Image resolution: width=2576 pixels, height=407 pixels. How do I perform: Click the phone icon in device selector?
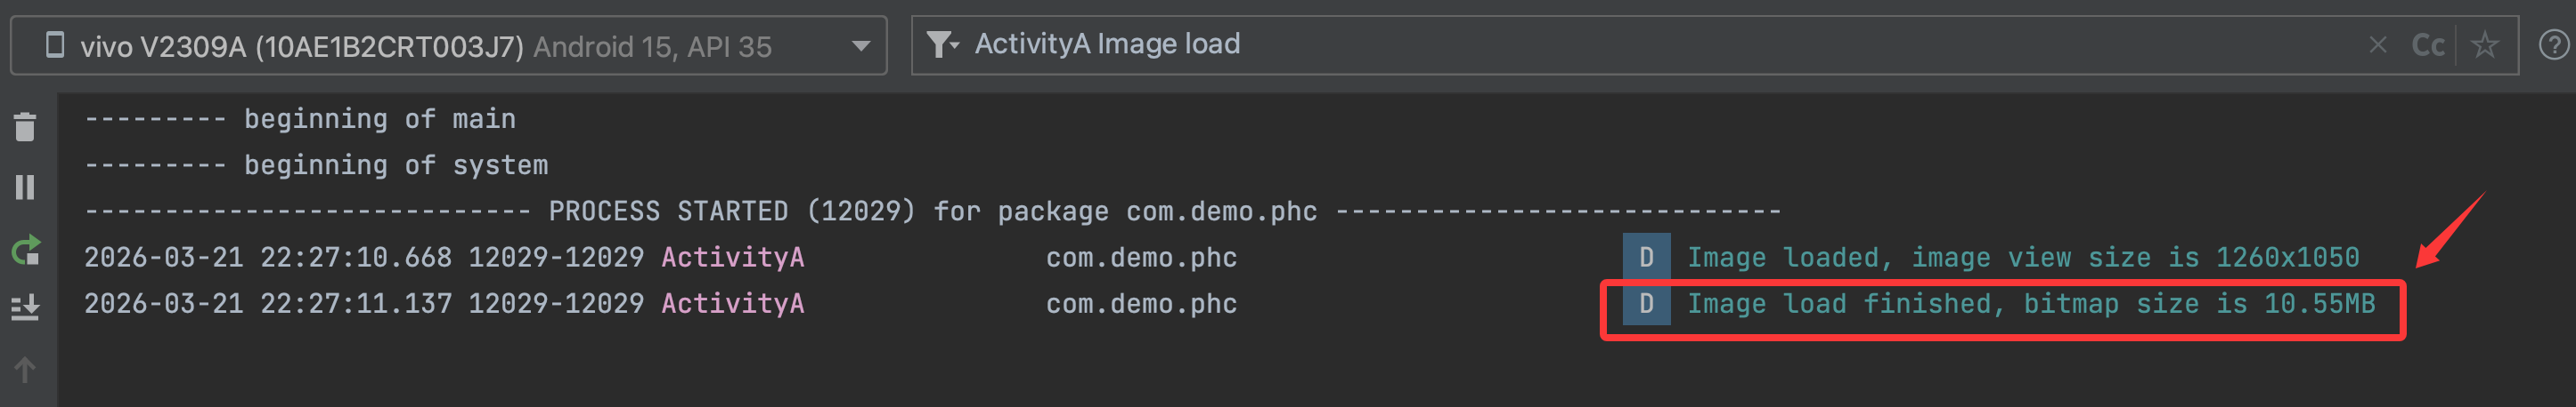[x=56, y=45]
